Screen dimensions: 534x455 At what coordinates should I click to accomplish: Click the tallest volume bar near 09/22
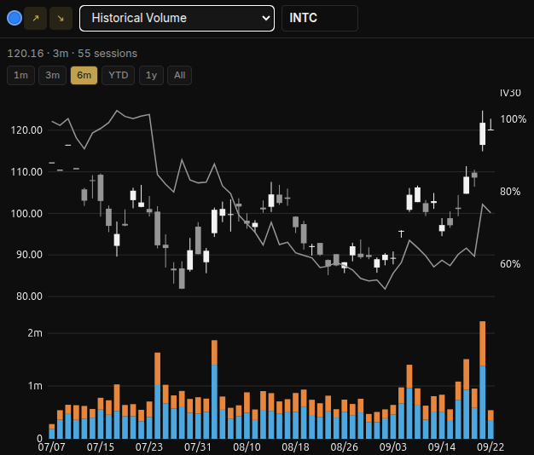pos(482,379)
